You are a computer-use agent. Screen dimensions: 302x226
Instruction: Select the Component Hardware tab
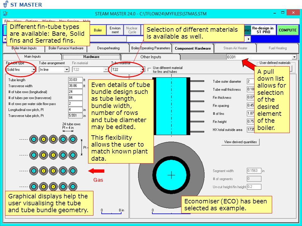tap(193, 48)
